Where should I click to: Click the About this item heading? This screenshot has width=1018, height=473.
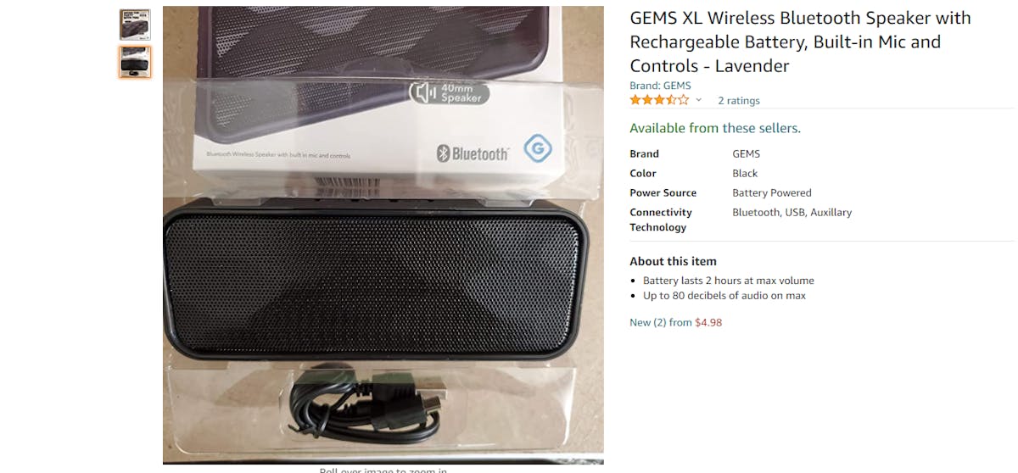[x=673, y=261]
